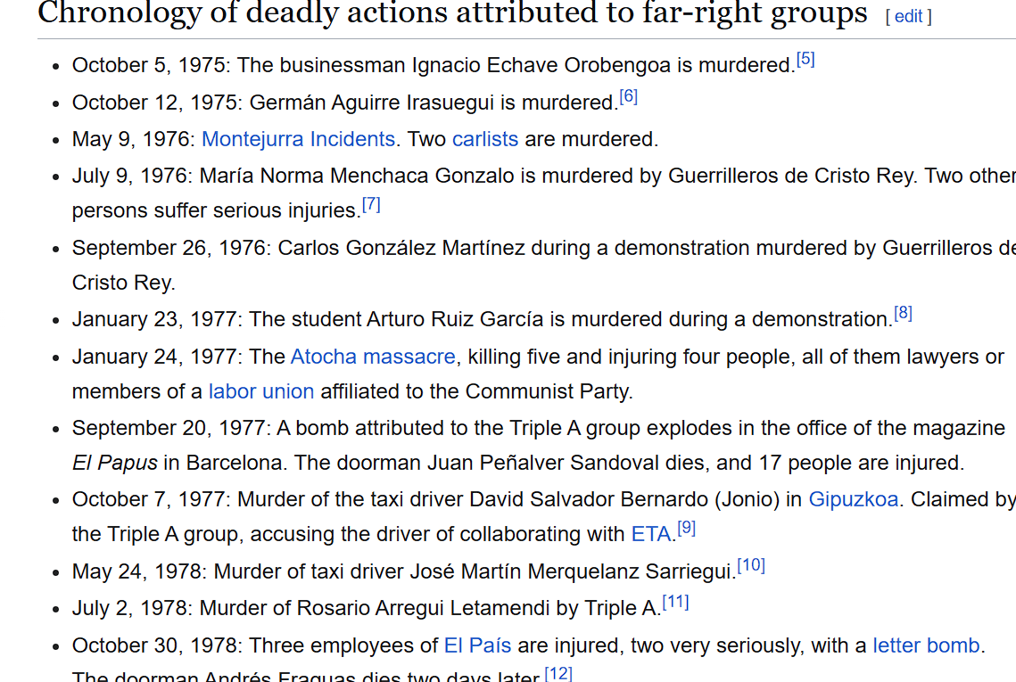Viewport: 1016px width, 682px height.
Task: Click the text 'October 30, 1978'
Action: (154, 645)
